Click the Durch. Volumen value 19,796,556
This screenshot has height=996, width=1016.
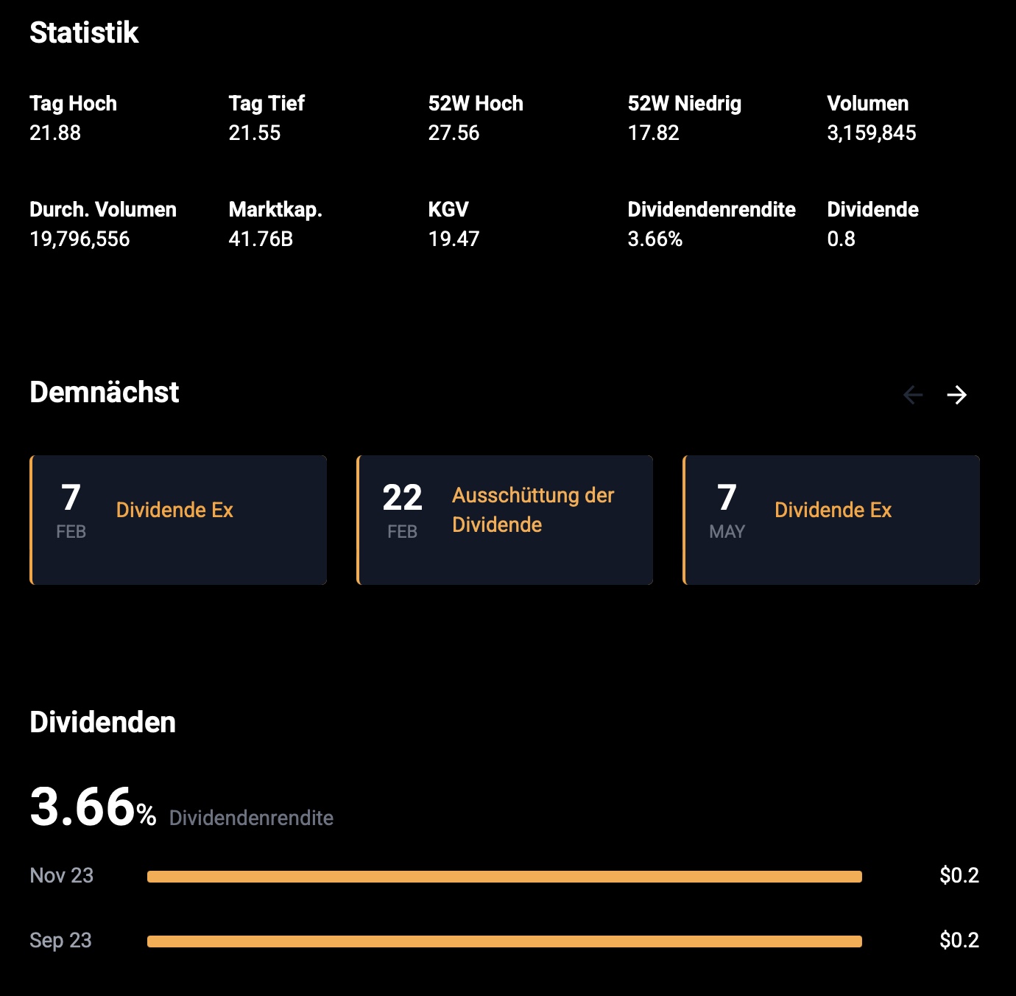tap(80, 239)
